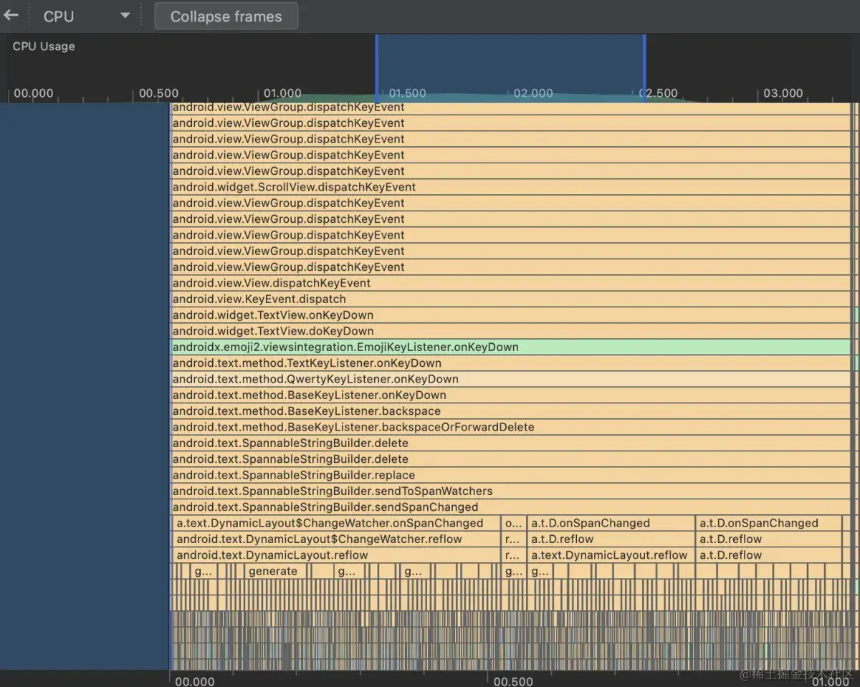Select the TextView.onKeyDown frame
This screenshot has height=687, width=860.
[510, 315]
